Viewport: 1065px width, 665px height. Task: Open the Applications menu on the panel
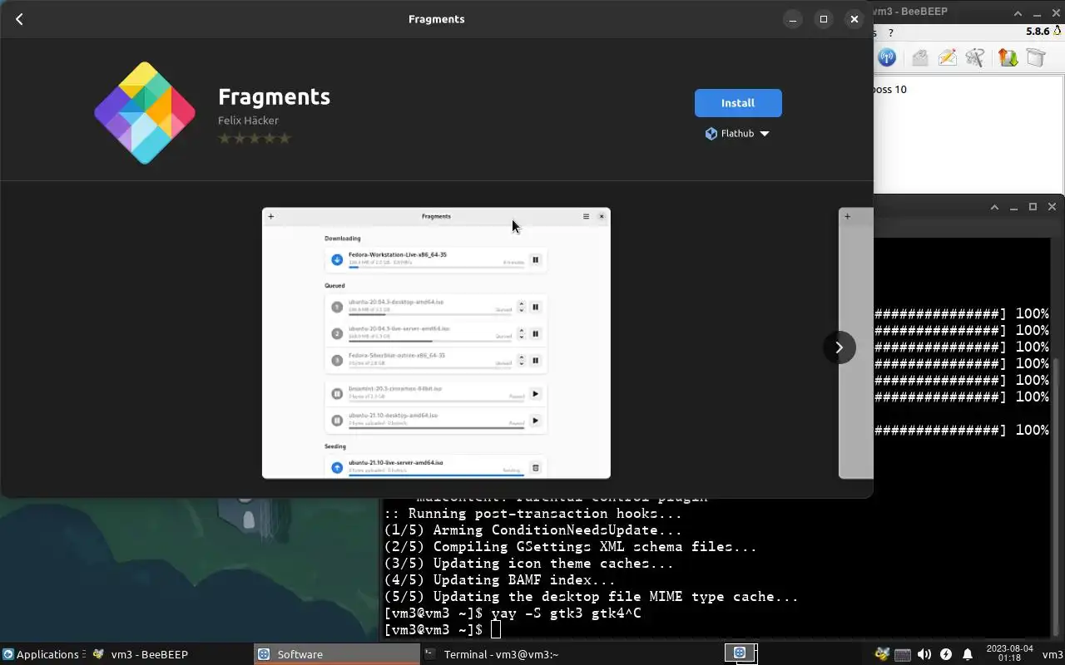tap(42, 654)
